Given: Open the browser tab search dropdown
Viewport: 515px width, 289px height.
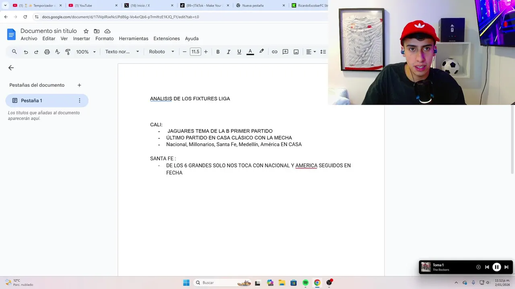Looking at the screenshot, I should (5, 6).
